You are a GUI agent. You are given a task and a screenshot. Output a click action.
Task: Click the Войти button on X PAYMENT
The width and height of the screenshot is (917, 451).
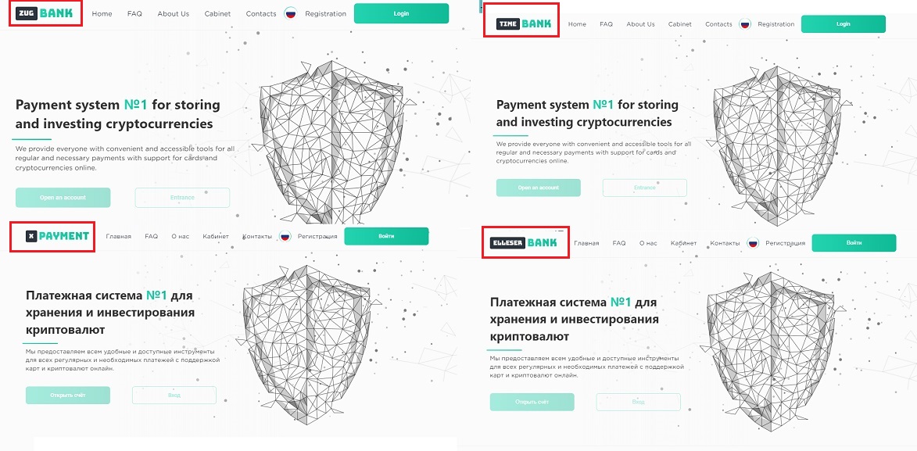(x=386, y=236)
